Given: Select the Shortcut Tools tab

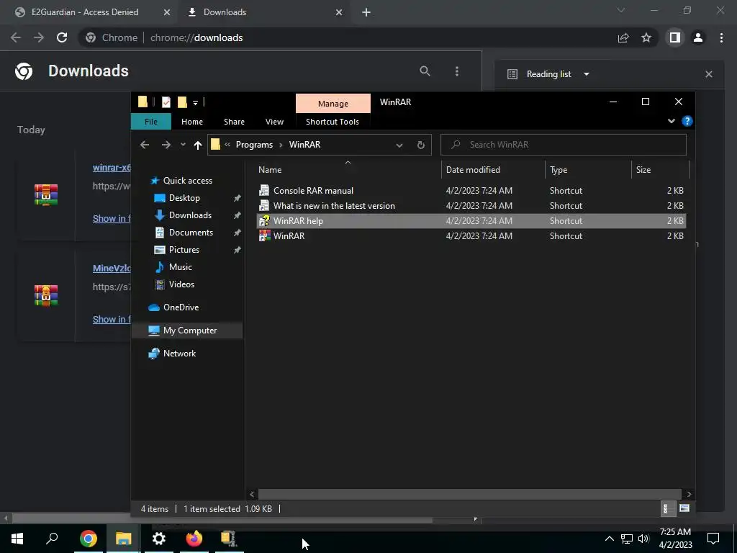Looking at the screenshot, I should [x=333, y=121].
